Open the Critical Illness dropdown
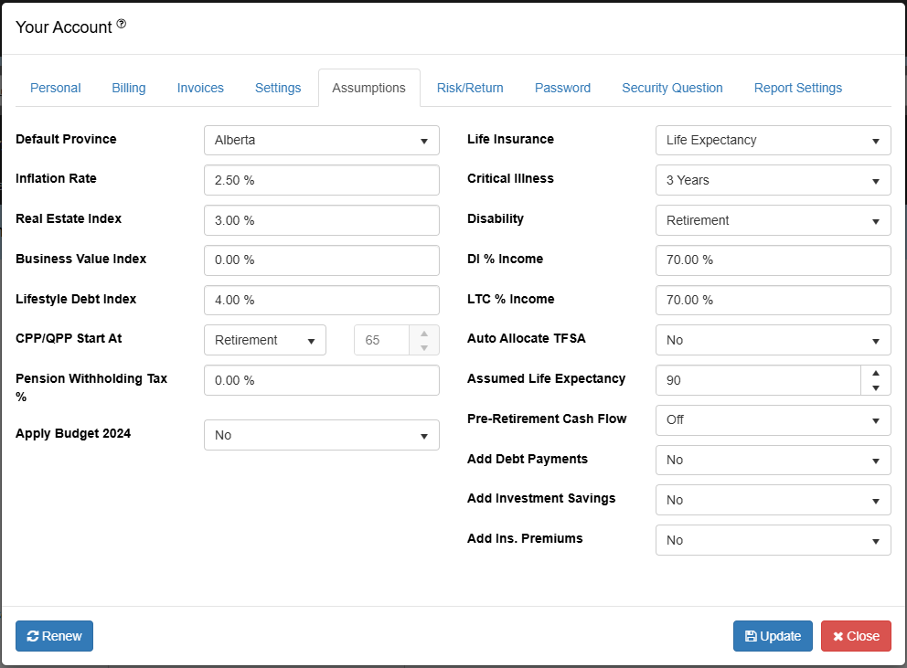 (773, 180)
